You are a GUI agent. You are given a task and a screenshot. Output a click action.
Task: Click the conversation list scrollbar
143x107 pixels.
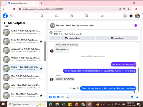45,51
